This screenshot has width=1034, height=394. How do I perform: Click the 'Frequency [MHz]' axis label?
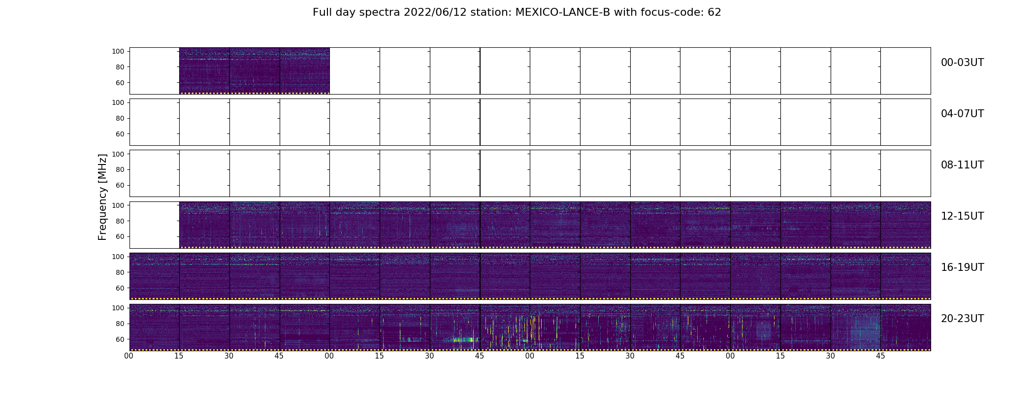pos(102,197)
